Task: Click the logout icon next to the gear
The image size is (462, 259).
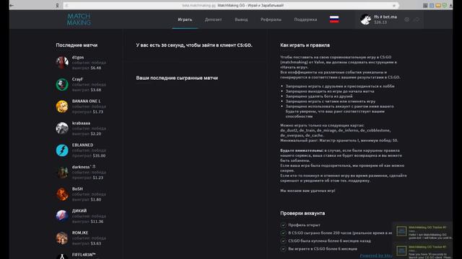Action: tap(417, 19)
